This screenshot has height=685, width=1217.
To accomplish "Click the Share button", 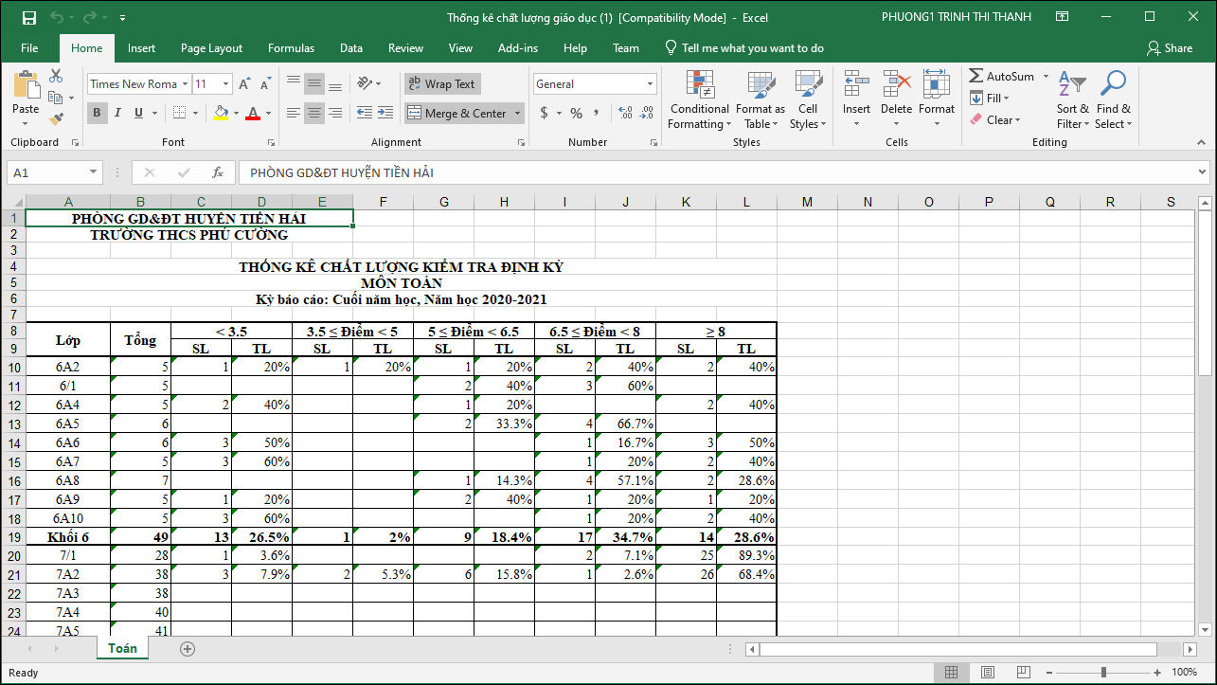I will (1169, 48).
